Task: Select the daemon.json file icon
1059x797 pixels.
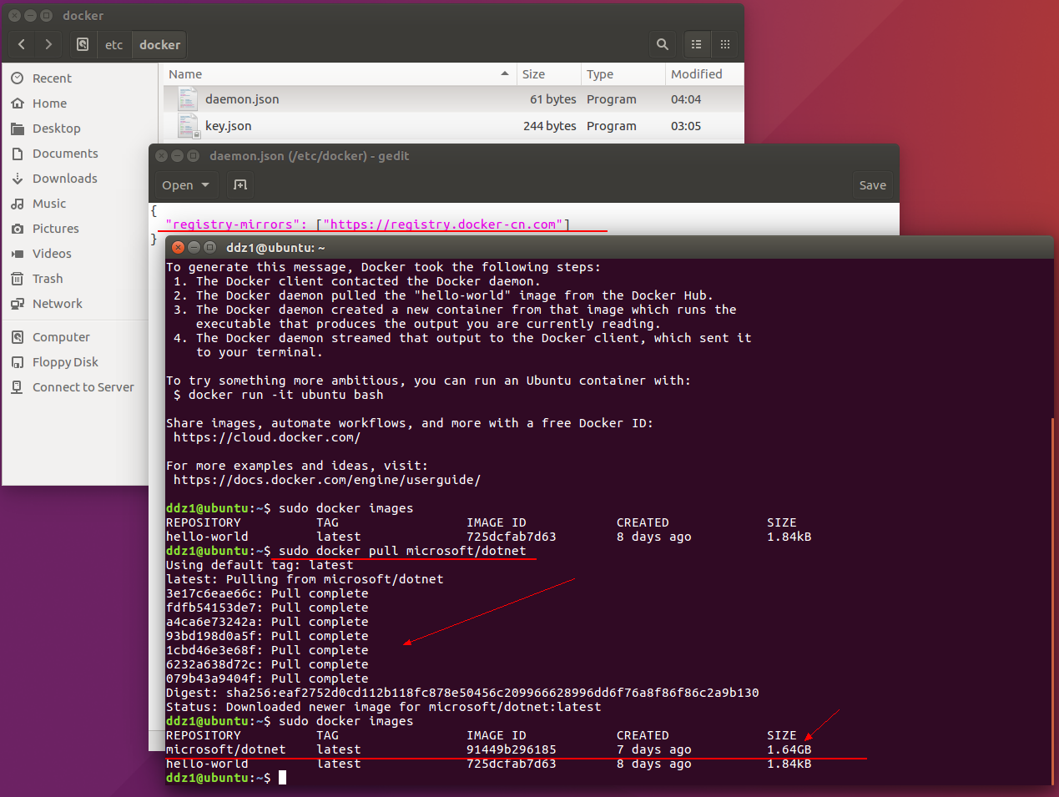Action: tap(189, 99)
